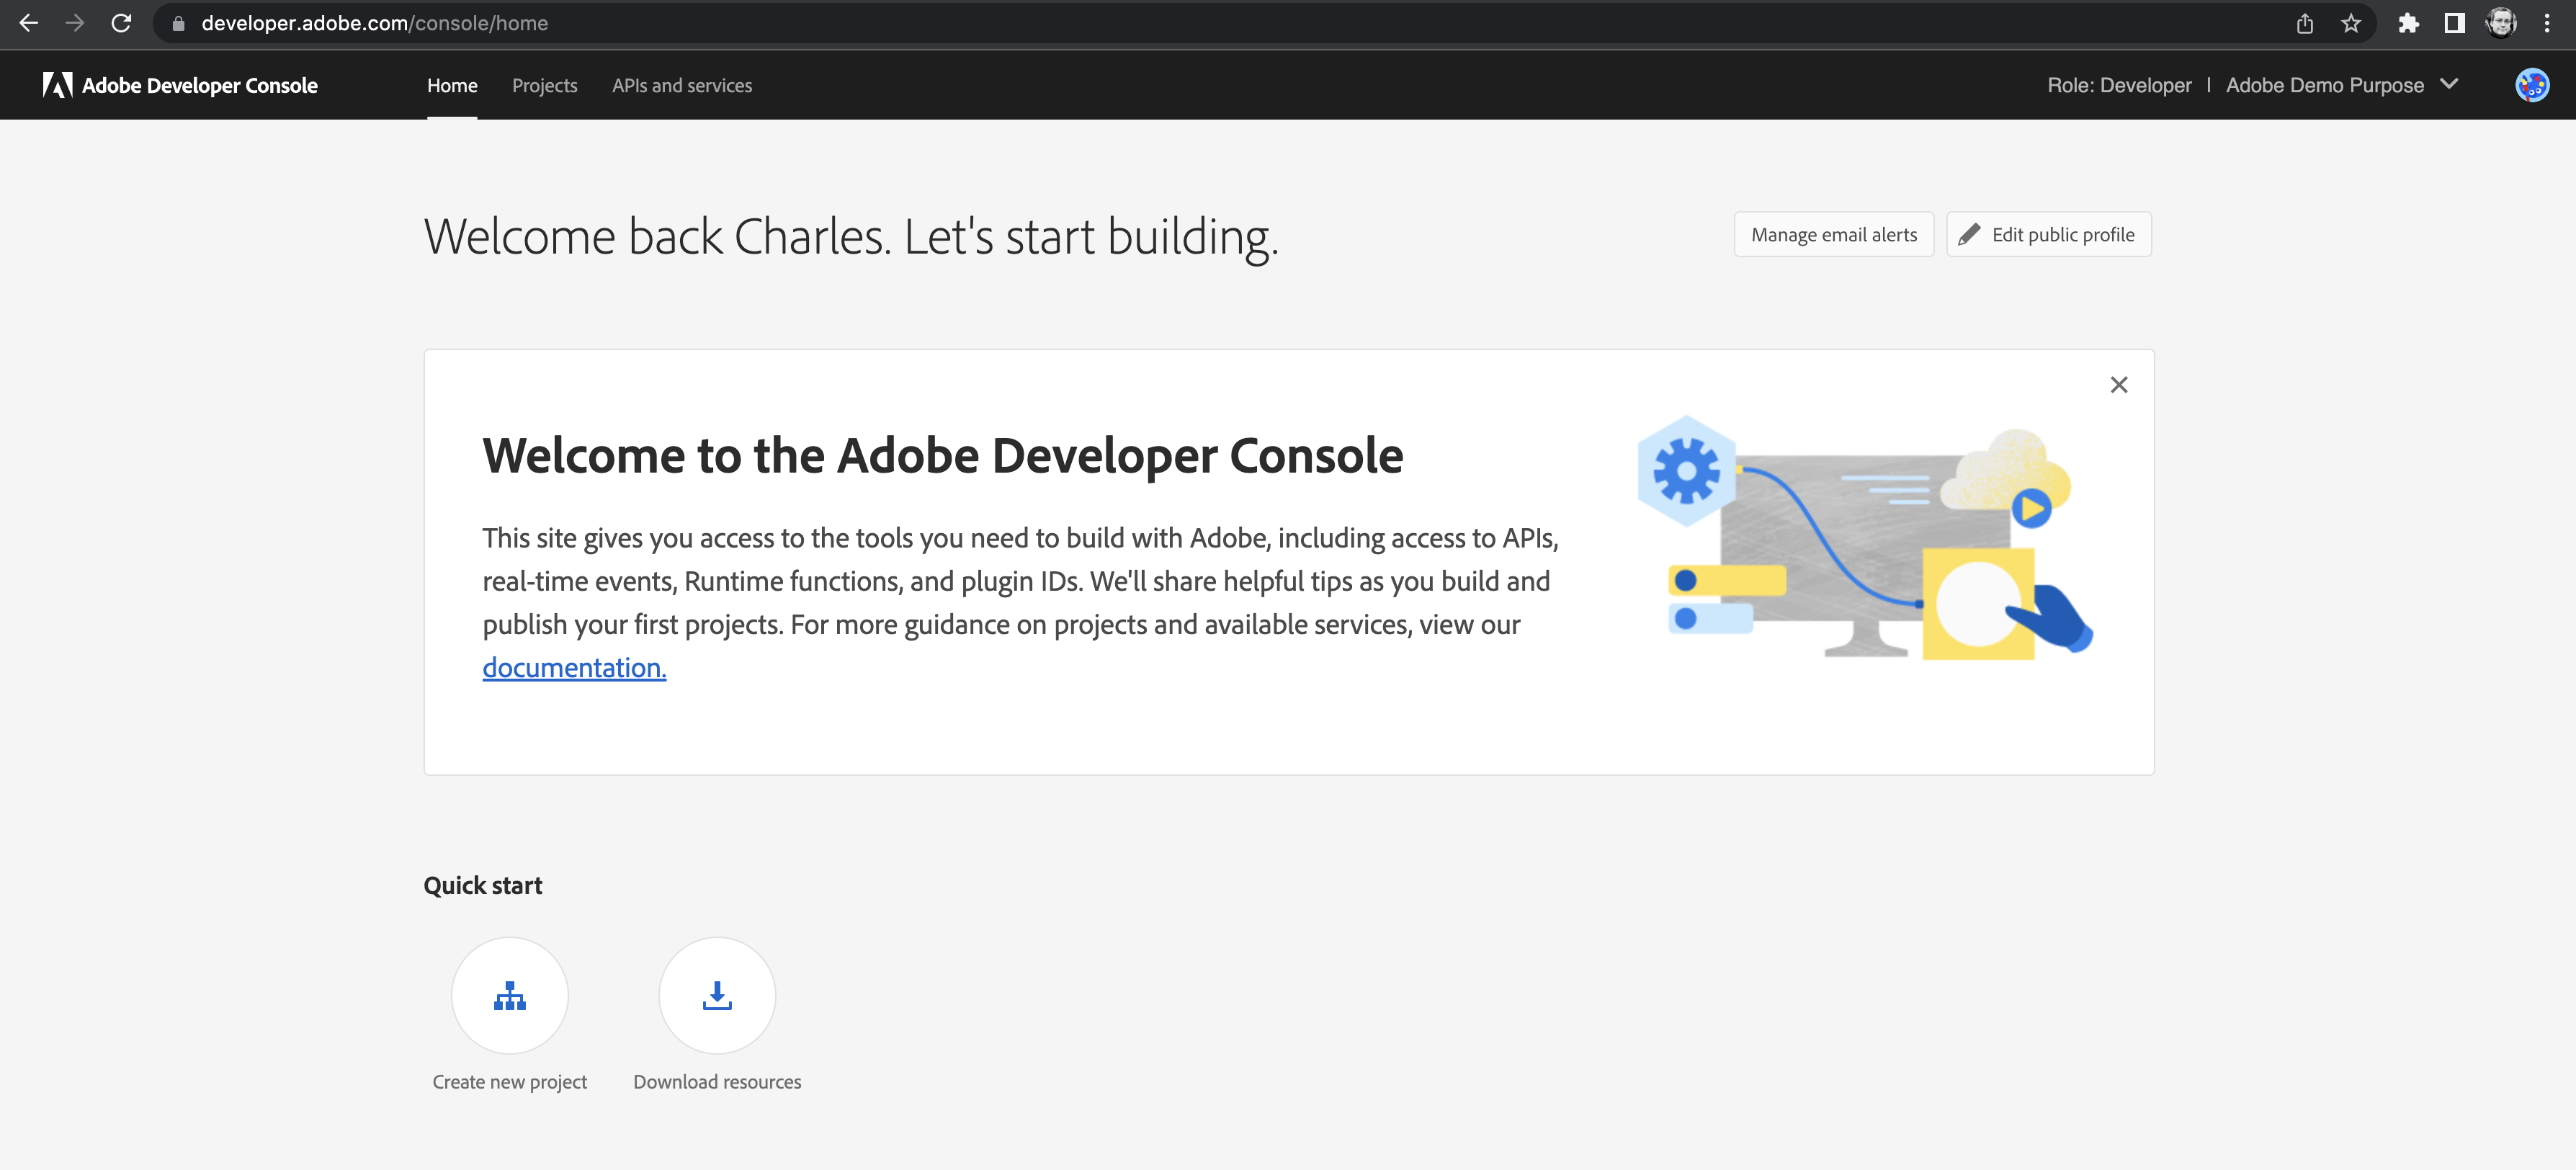
Task: Click the browser share icon
Action: click(x=2304, y=23)
